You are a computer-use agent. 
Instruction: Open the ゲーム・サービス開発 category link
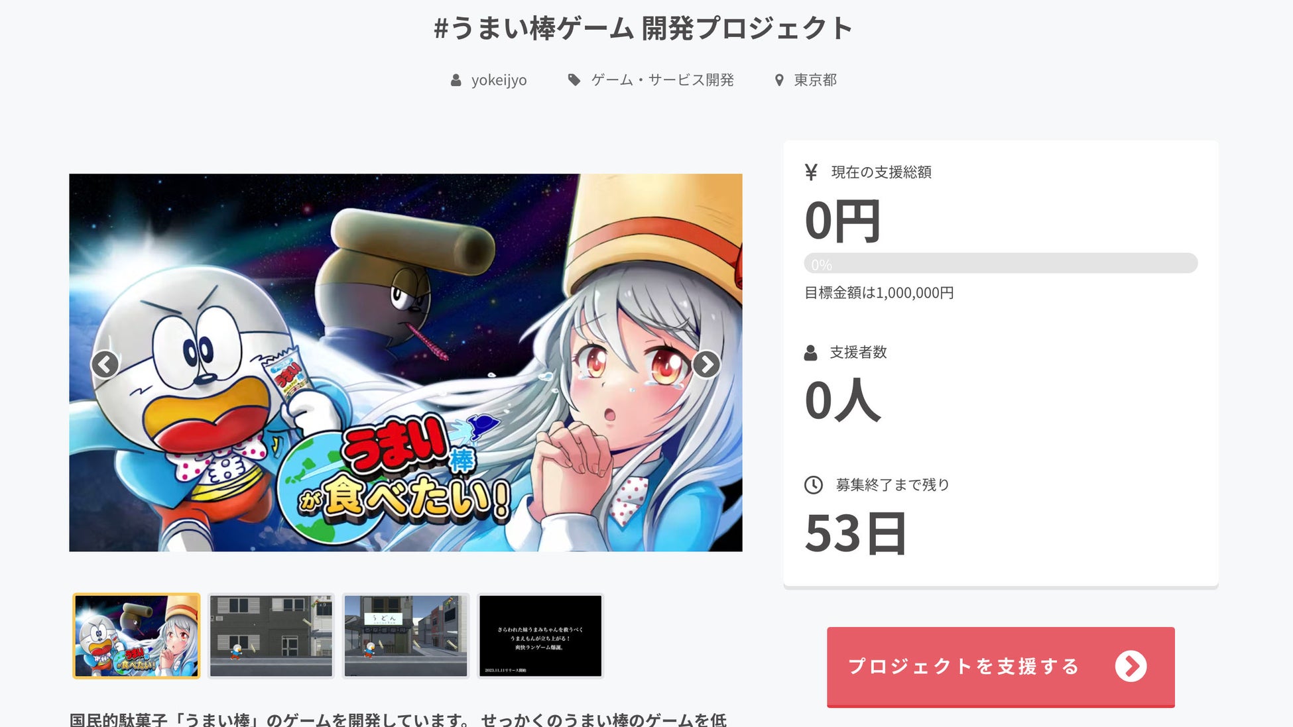point(662,80)
